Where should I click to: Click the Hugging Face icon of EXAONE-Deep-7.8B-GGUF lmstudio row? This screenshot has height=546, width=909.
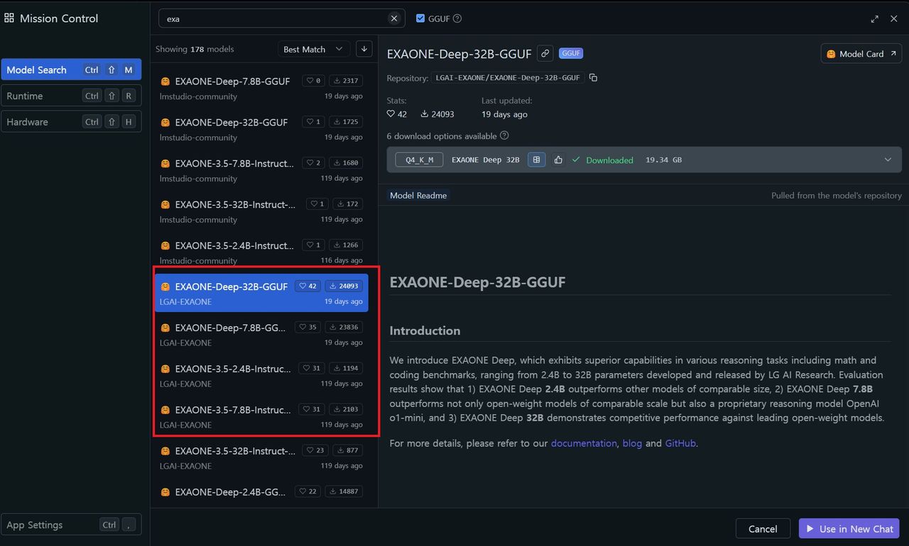point(165,81)
